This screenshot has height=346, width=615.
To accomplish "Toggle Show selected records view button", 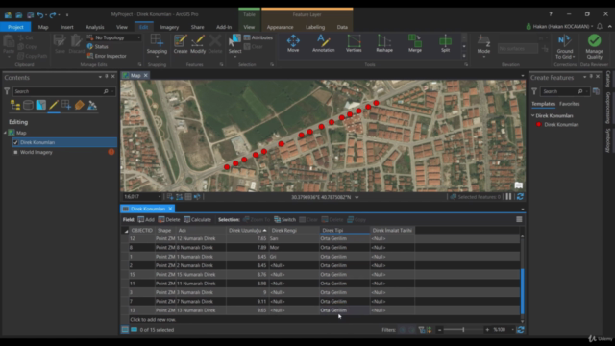I will 135,330.
